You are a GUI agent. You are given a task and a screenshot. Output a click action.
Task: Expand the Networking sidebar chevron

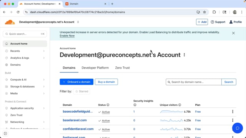pyautogui.click(x=44, y=122)
